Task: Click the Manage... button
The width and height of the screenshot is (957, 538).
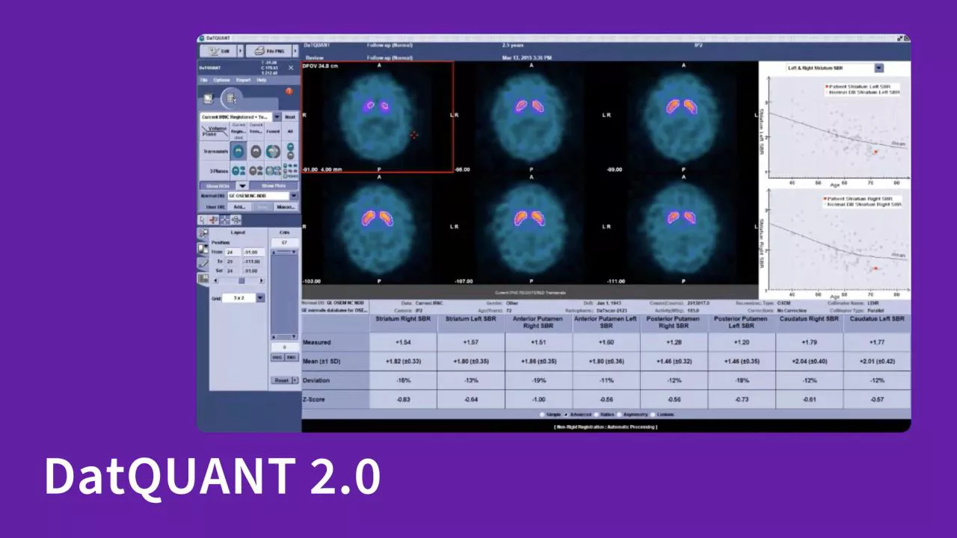Action: (286, 207)
